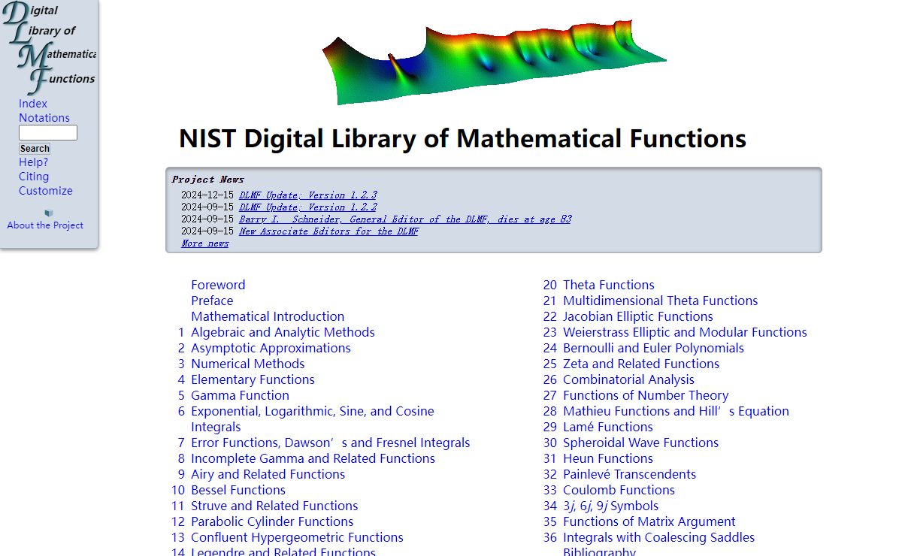Open chapter 25 Zeta and Related Functions

click(x=641, y=364)
